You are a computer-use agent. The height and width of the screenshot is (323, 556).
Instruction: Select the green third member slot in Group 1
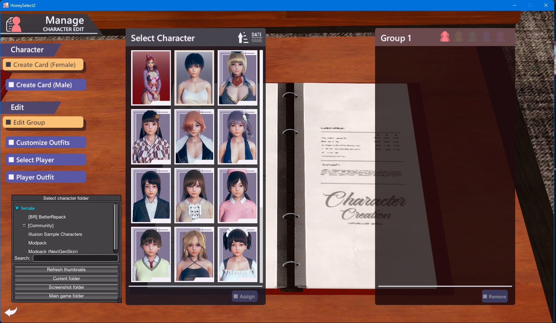click(x=473, y=36)
